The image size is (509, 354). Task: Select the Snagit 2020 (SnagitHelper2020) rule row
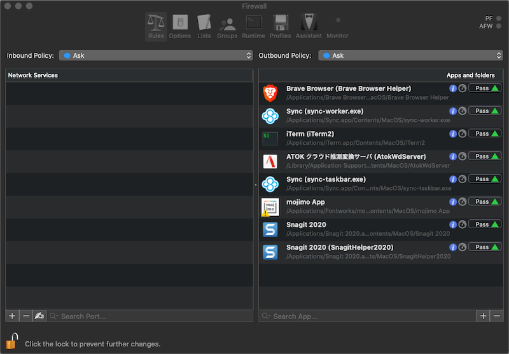coord(356,252)
